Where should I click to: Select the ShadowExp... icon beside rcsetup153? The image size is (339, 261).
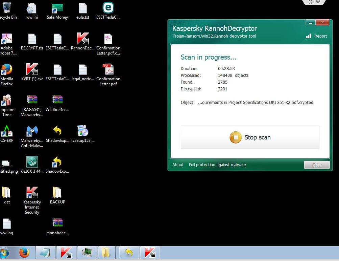pos(57,134)
